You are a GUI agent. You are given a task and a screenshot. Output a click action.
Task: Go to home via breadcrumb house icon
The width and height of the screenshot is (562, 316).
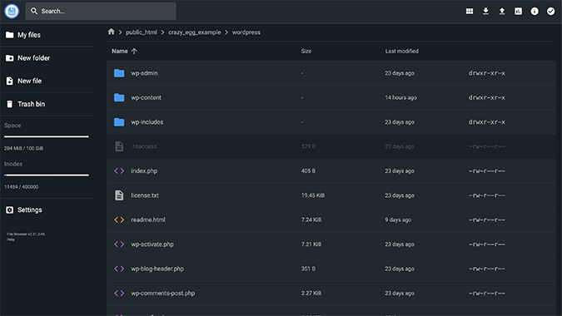pyautogui.click(x=111, y=32)
